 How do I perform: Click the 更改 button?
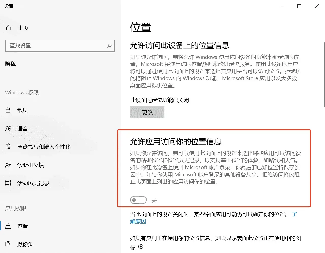[147, 112]
